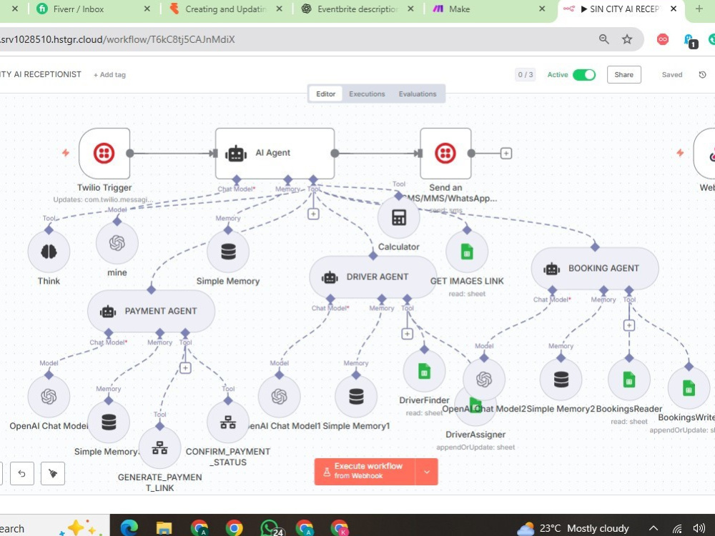Image resolution: width=715 pixels, height=536 pixels.
Task: Select the Calculator tool node
Action: [x=398, y=217]
